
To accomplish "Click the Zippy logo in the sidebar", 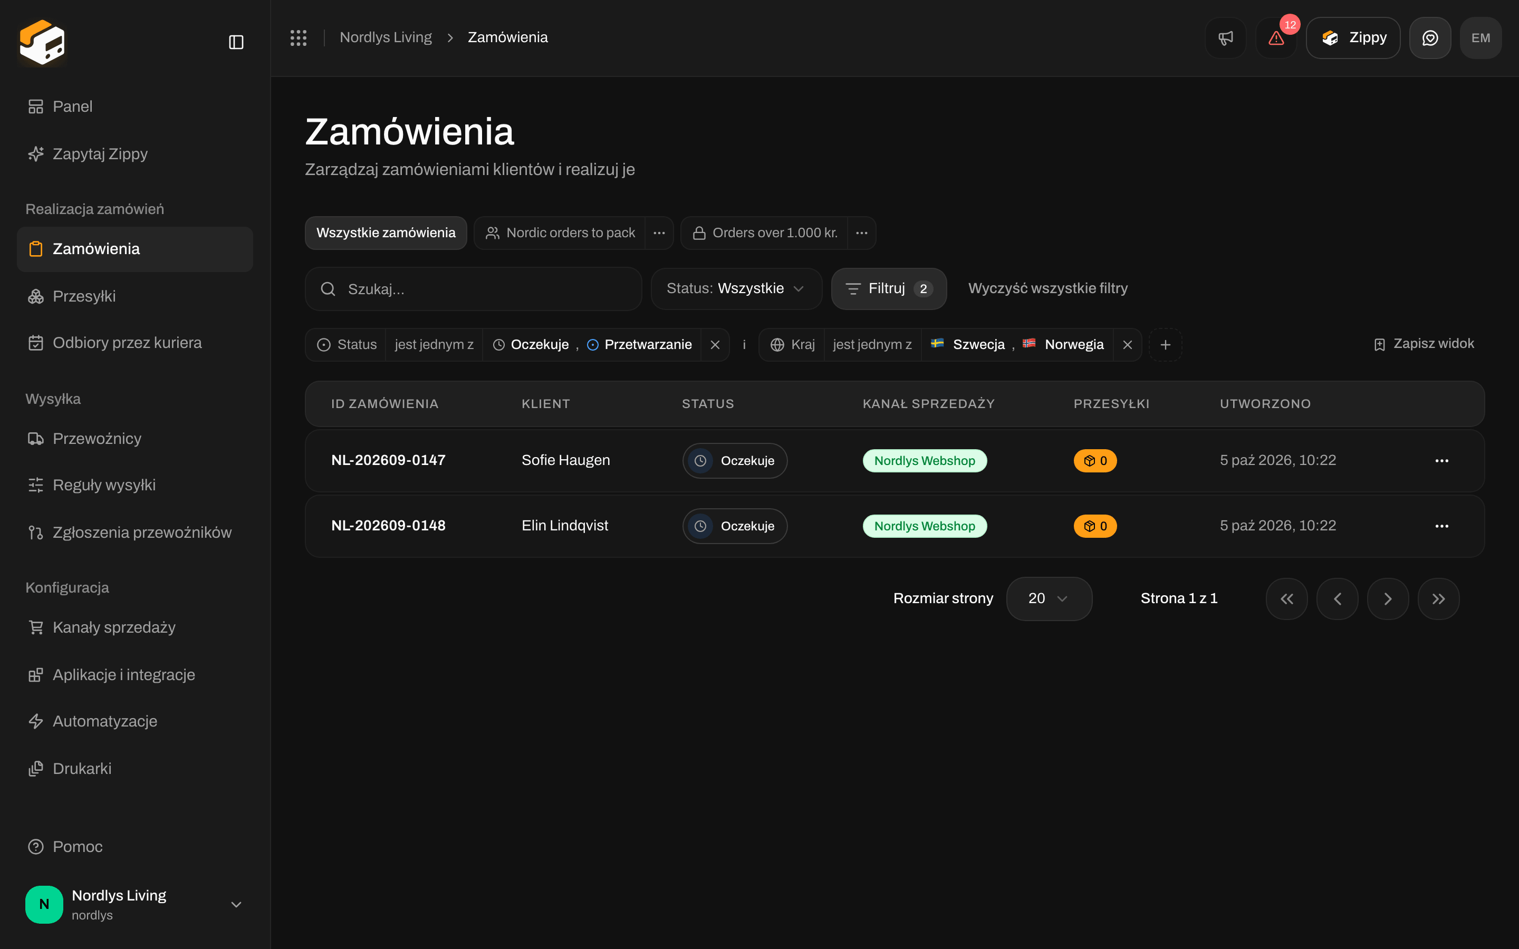I will pyautogui.click(x=42, y=42).
